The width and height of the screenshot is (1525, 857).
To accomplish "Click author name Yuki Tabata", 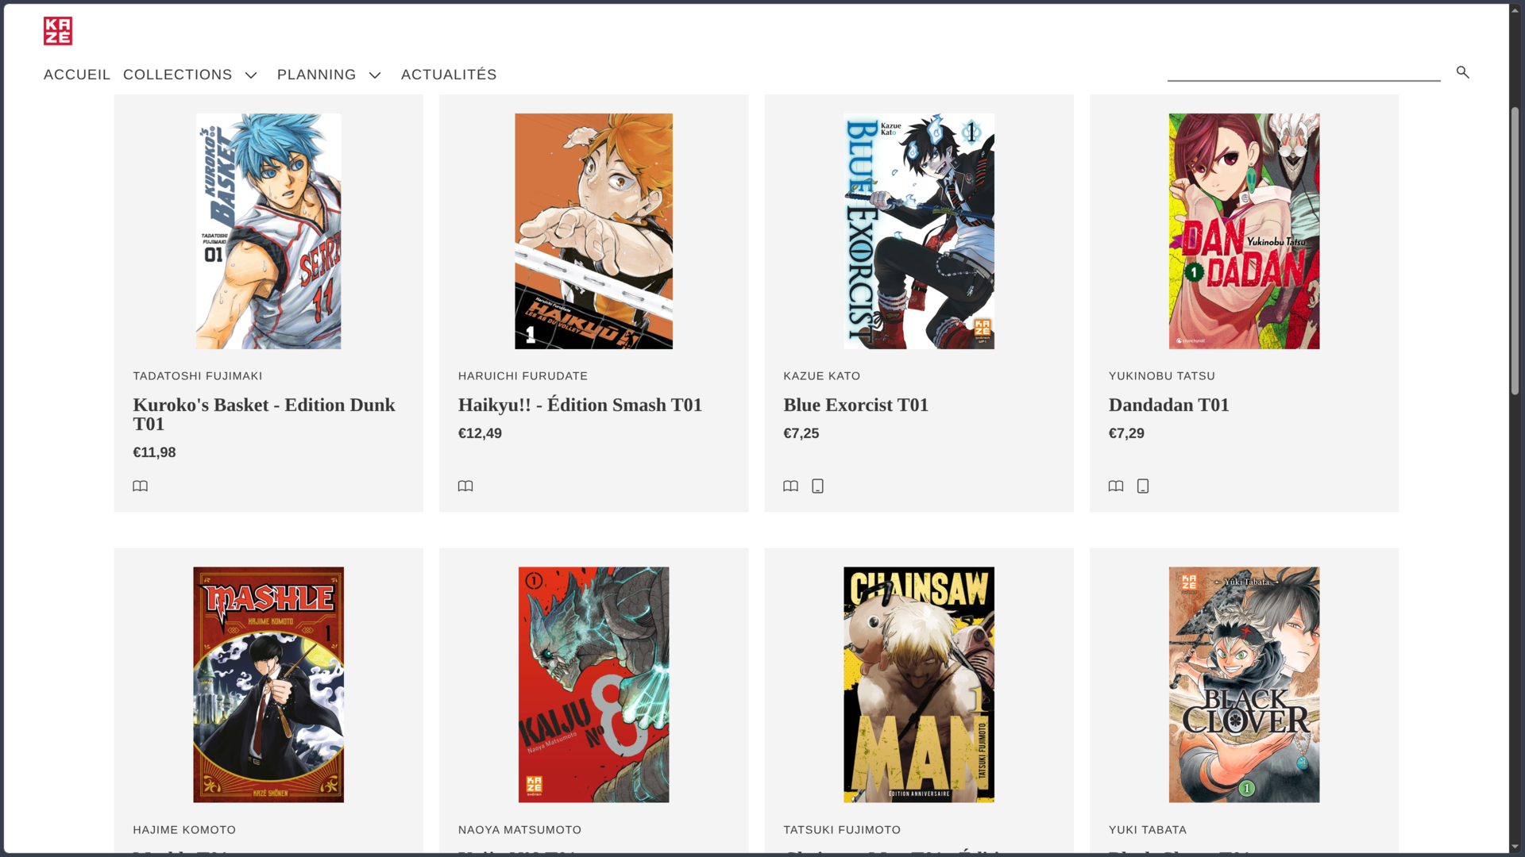I will 1148,830.
